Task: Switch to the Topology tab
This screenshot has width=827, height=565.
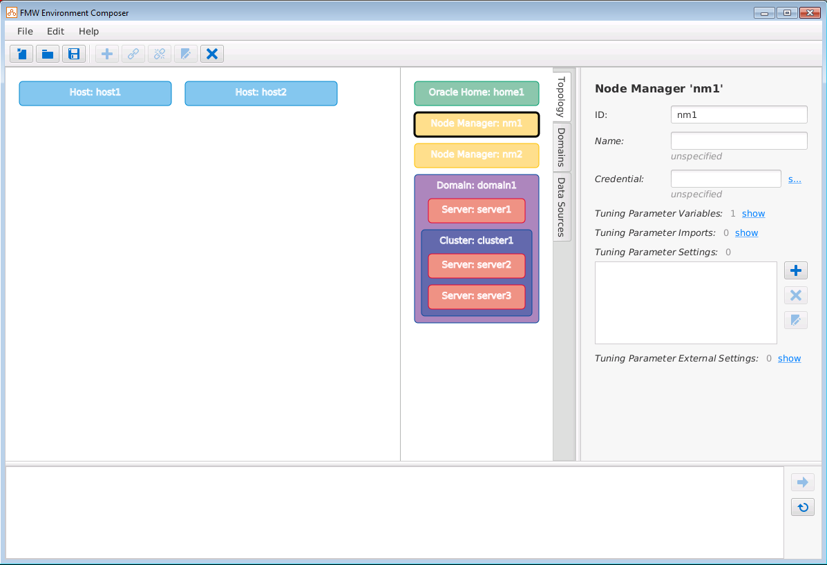Action: (561, 97)
